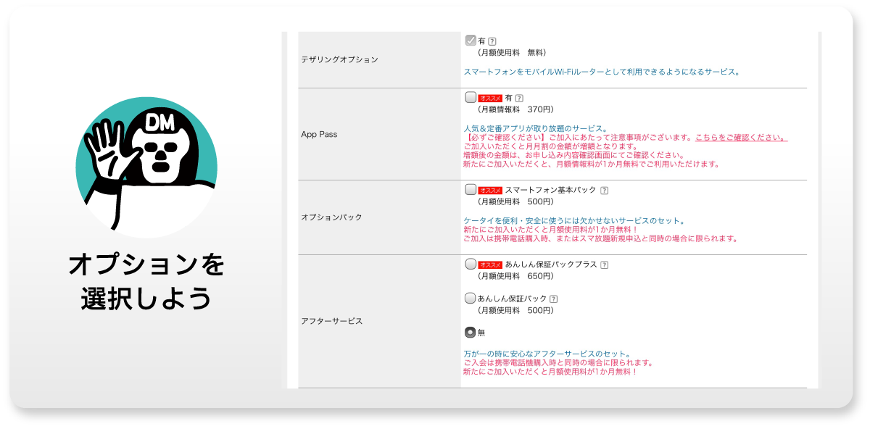Enable the App Pass 有 checkbox
870x429 pixels.
click(x=471, y=97)
